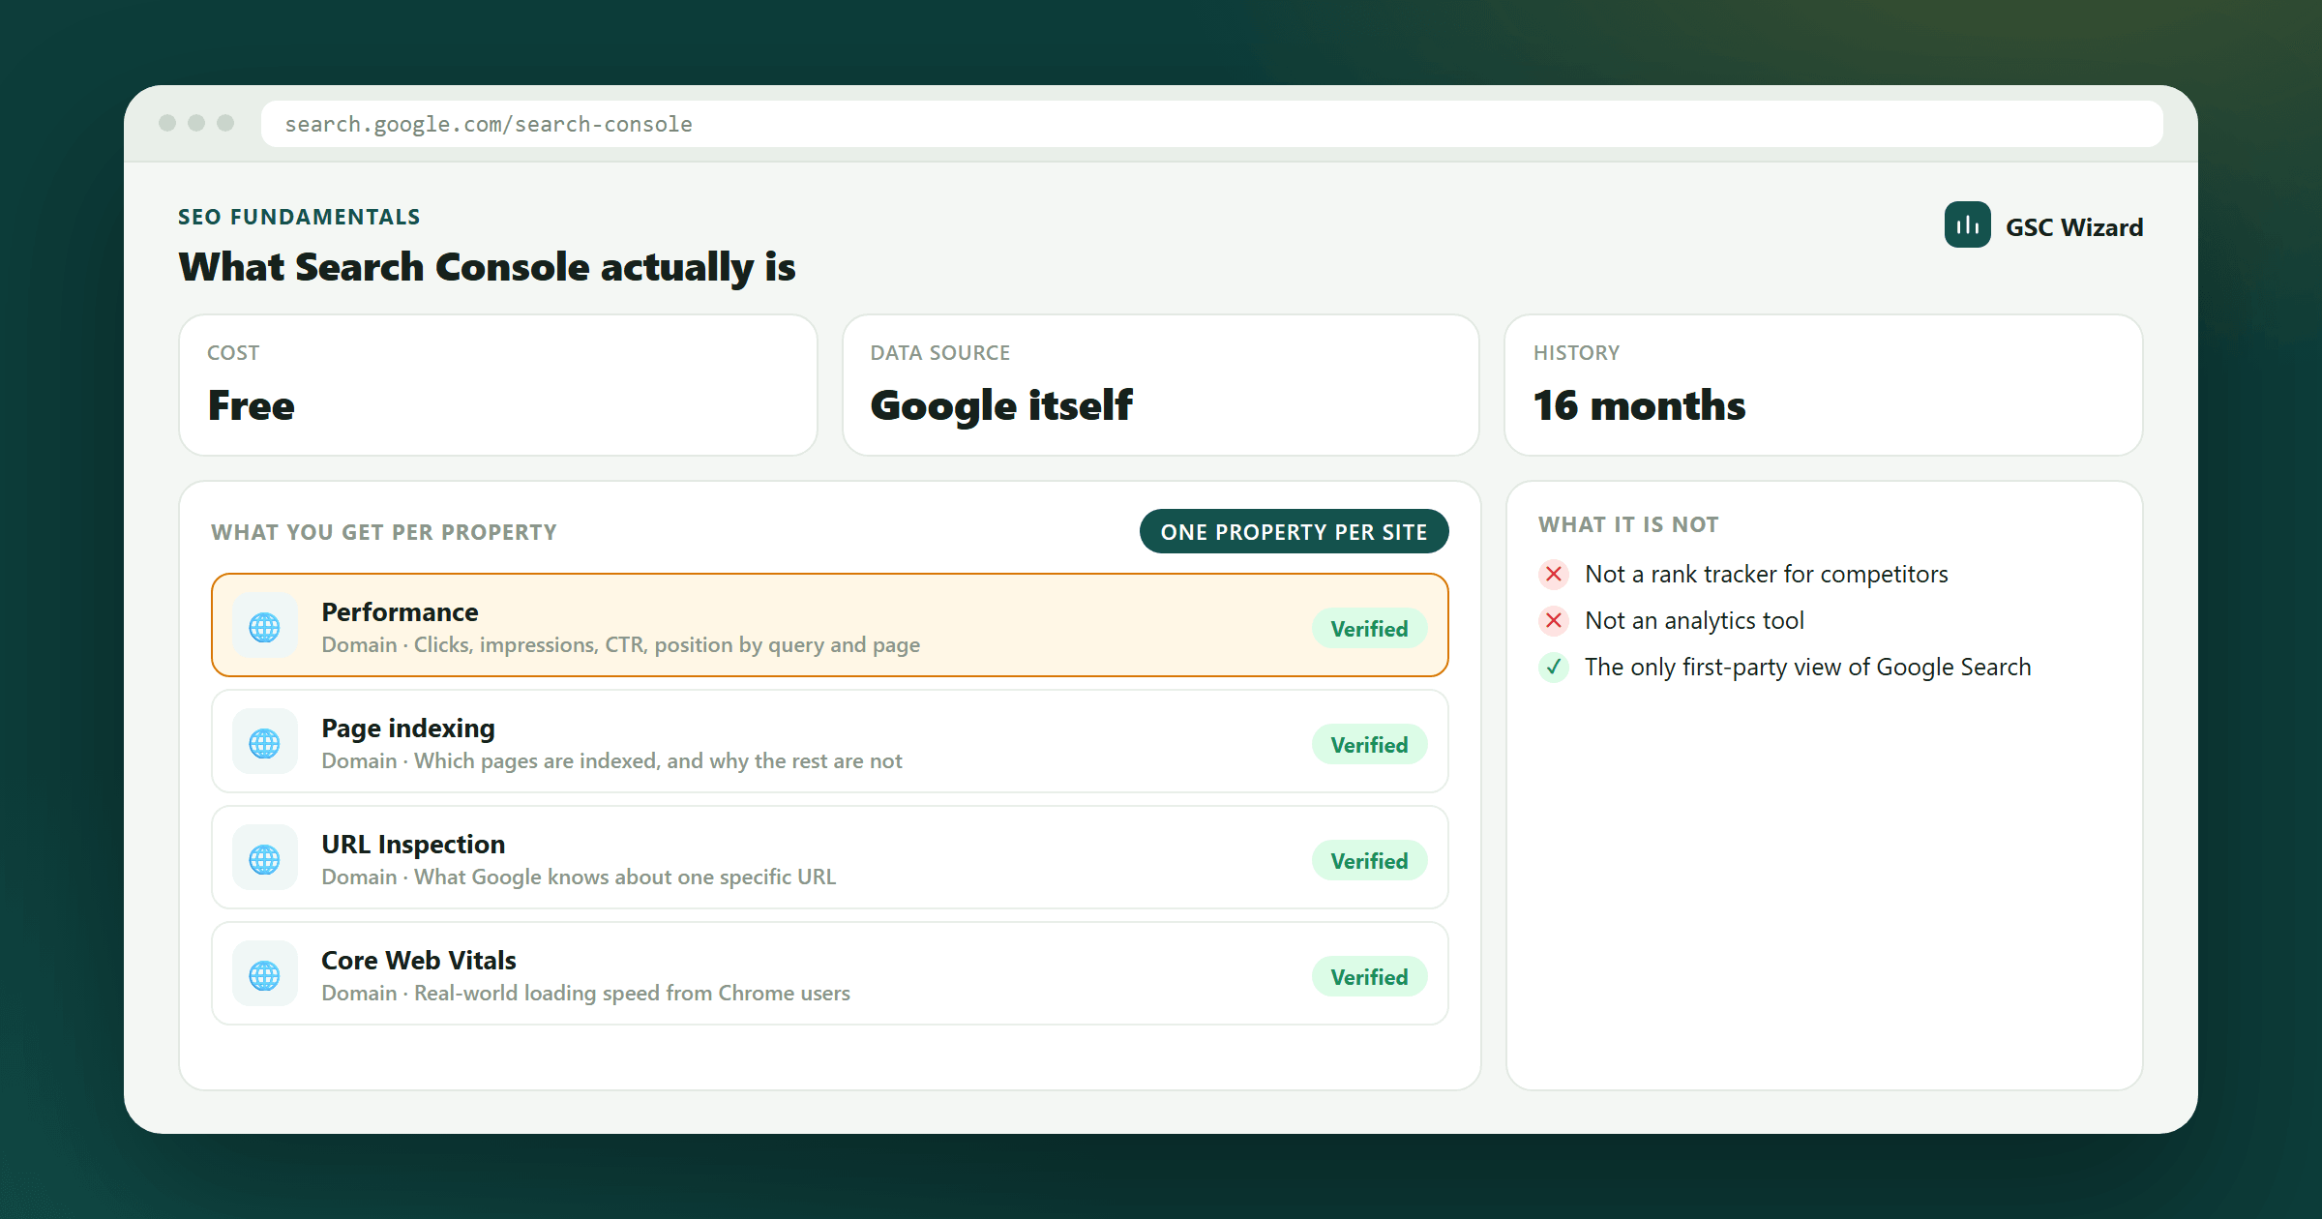Screen dimensions: 2322x1219
Task: Click description 'What Google knows about one specific URL'
Action: click(625, 877)
